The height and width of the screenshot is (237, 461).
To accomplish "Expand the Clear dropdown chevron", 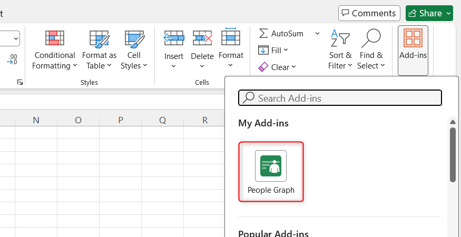I will pyautogui.click(x=293, y=67).
